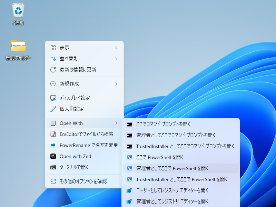Select the 新しいフォルダー folder icon
Image resolution: width=276 pixels, height=207 pixels.
[18, 46]
